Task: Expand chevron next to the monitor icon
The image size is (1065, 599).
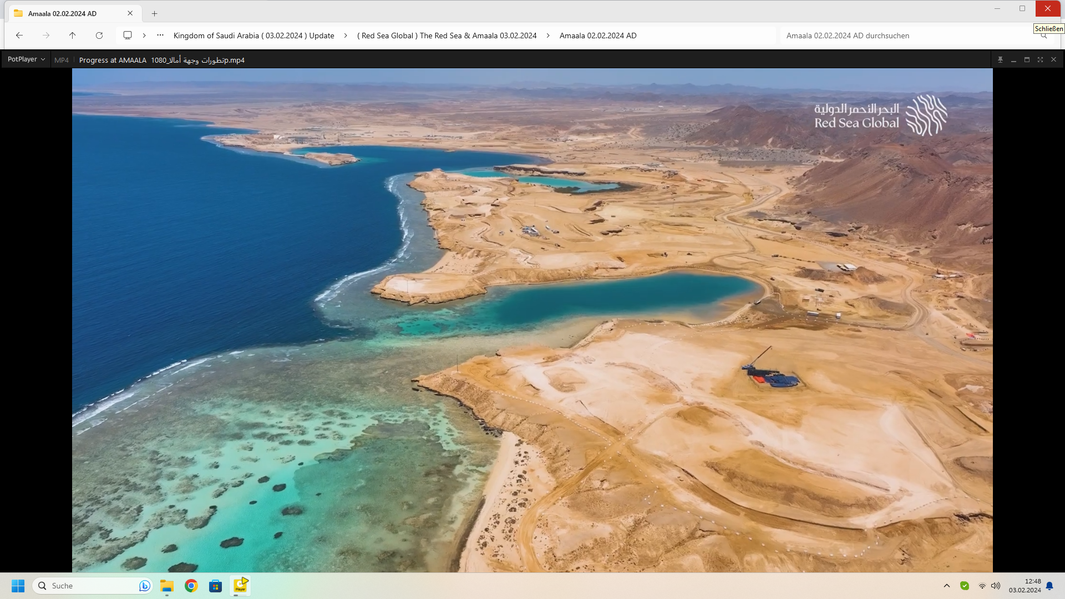Action: click(x=144, y=35)
